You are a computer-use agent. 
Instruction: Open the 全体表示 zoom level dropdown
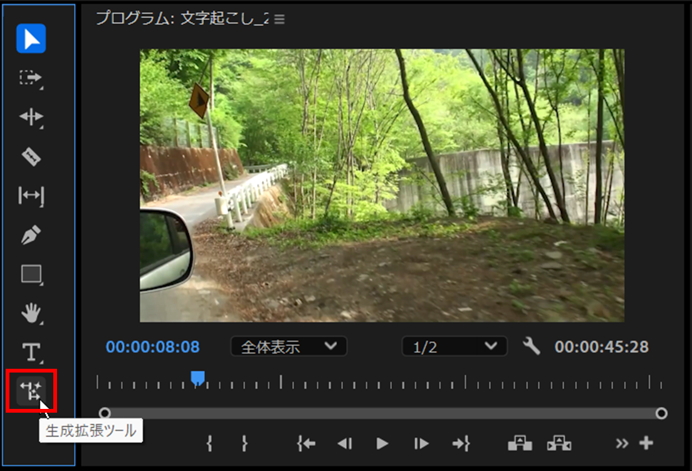[288, 346]
